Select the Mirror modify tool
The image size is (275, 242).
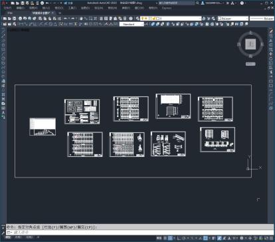click(x=271, y=41)
